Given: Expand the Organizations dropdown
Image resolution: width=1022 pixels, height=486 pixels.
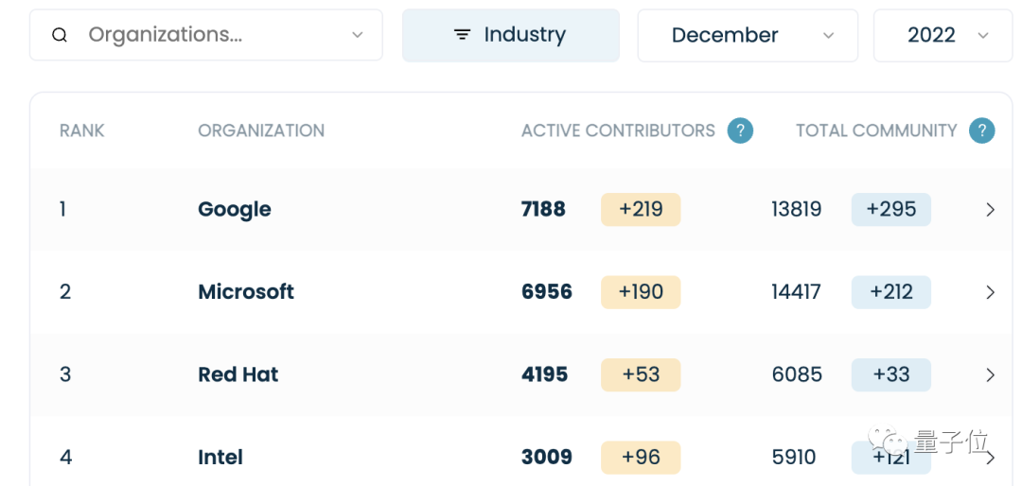Looking at the screenshot, I should point(357,35).
